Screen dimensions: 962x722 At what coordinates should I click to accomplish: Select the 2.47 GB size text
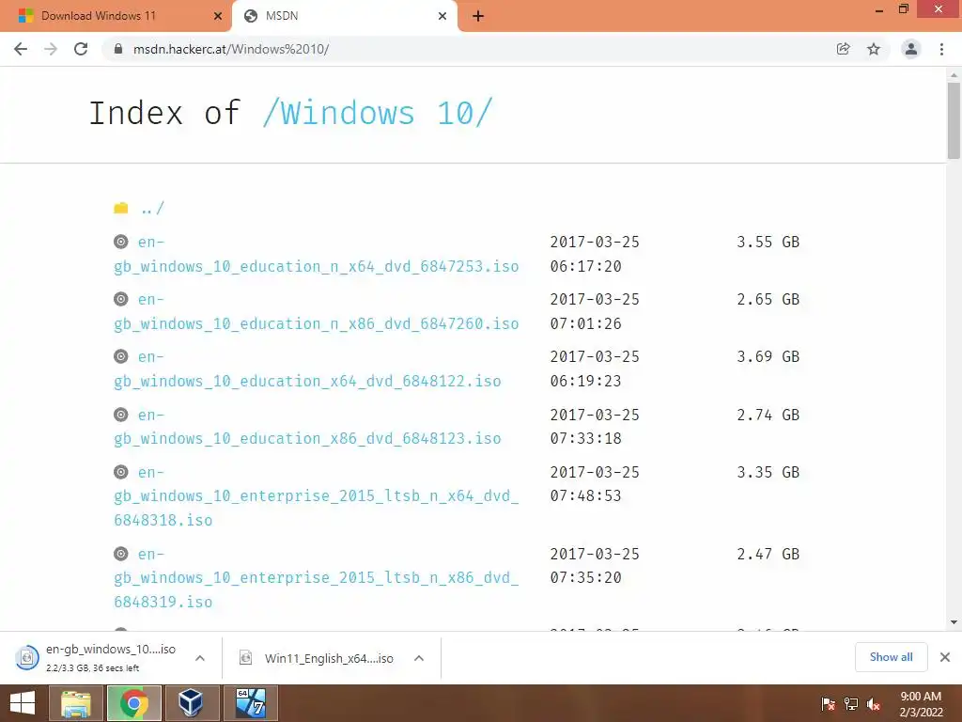click(x=768, y=554)
